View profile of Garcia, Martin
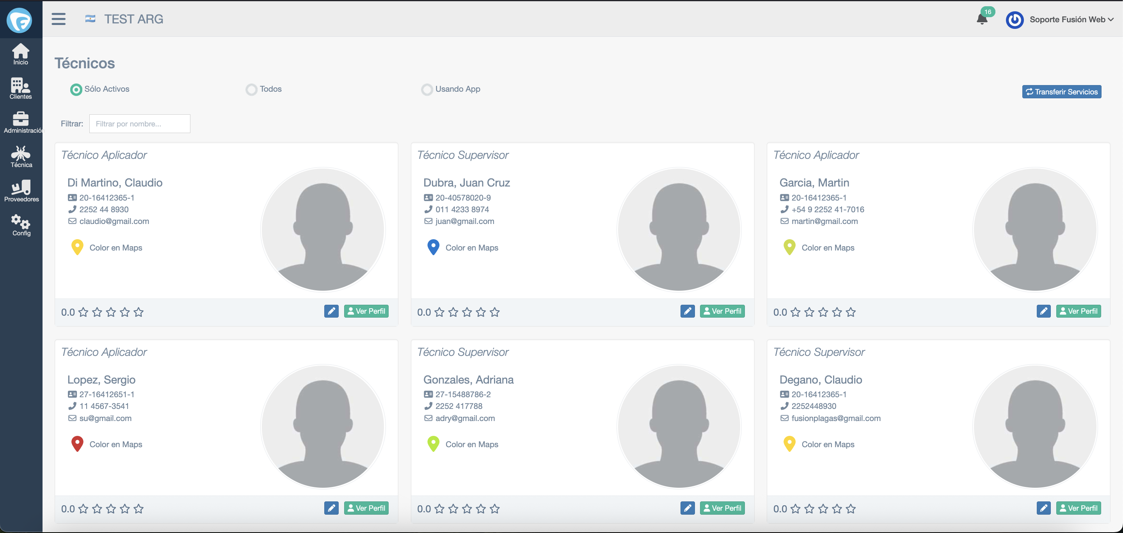 (1079, 311)
